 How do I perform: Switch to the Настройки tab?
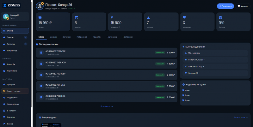tap(127, 37)
